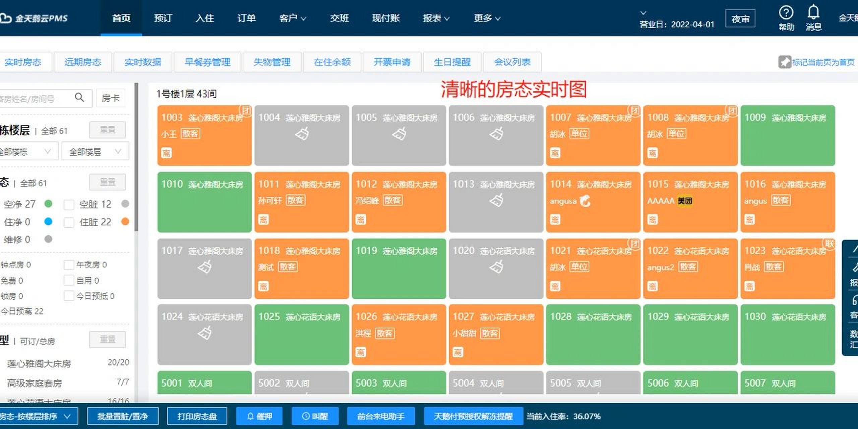858x429 pixels.
Task: Click the magnifier search icon beside room search box
Action: [80, 98]
